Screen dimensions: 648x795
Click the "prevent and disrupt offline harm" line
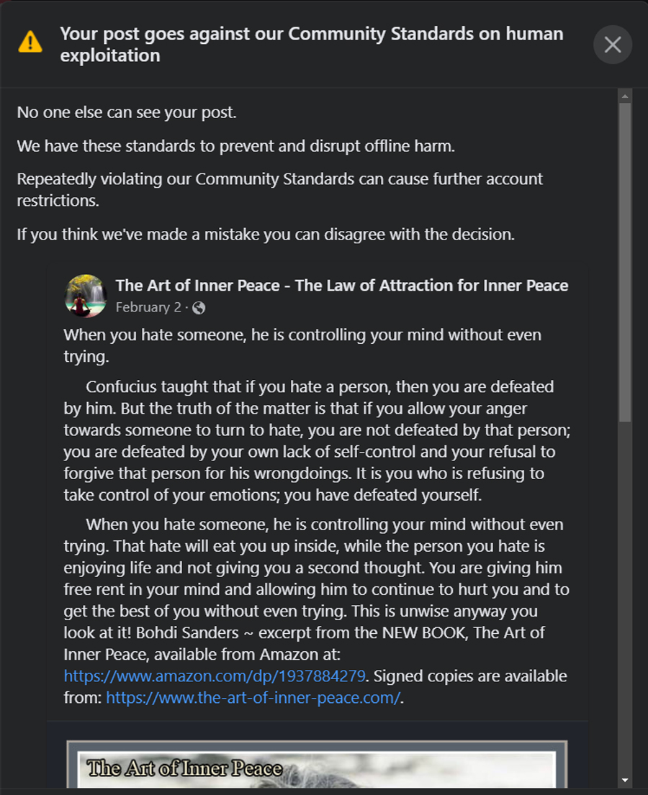pos(236,146)
